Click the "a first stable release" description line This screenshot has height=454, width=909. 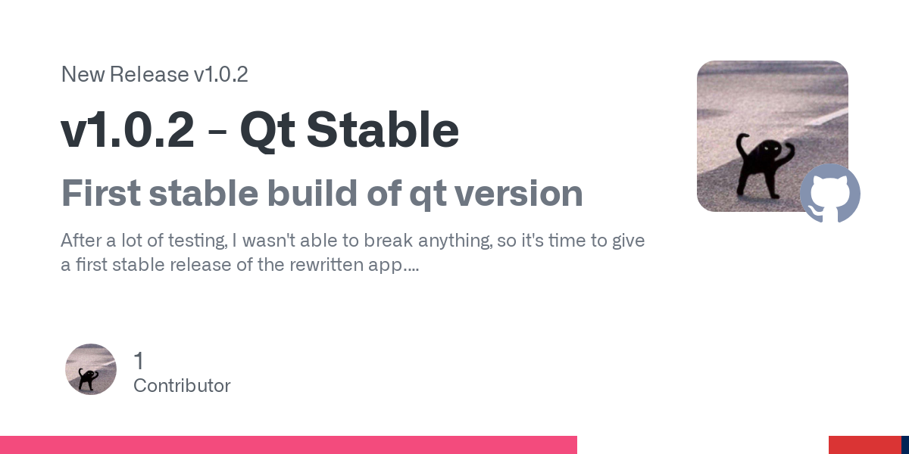pyautogui.click(x=240, y=266)
